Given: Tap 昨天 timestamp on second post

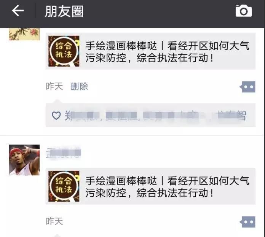Looking at the screenshot, I should pyautogui.click(x=54, y=221).
